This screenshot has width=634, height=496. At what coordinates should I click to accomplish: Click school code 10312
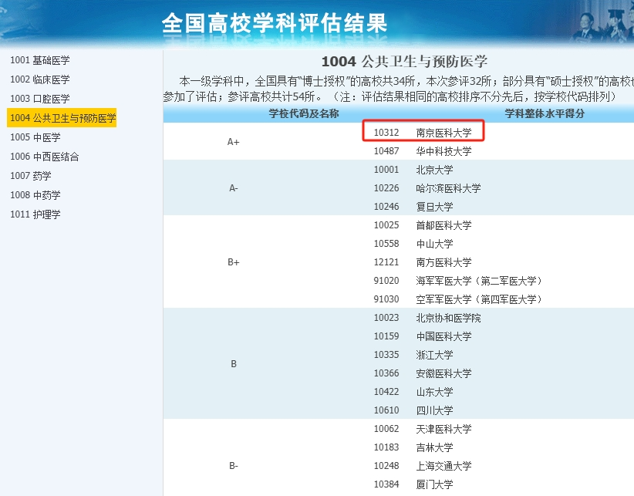coord(386,133)
